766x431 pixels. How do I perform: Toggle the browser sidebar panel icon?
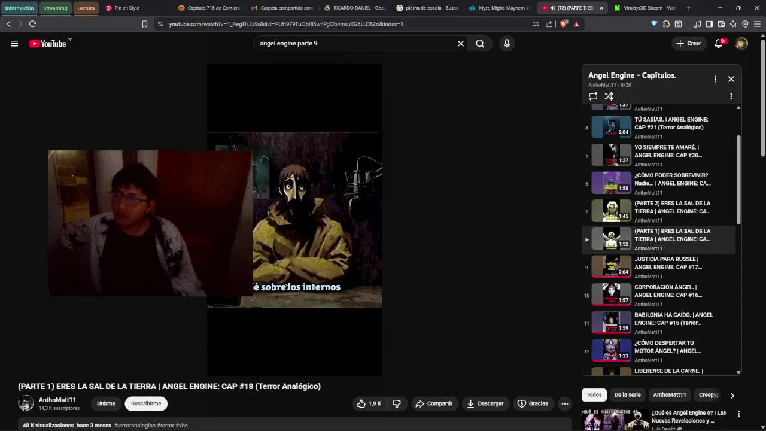[x=709, y=24]
